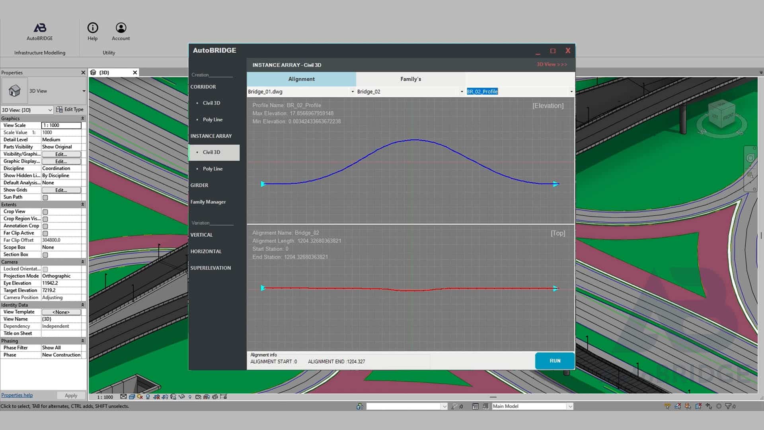Image resolution: width=764 pixels, height=430 pixels.
Task: Enable the Section Box checkbox
Action: pos(45,255)
